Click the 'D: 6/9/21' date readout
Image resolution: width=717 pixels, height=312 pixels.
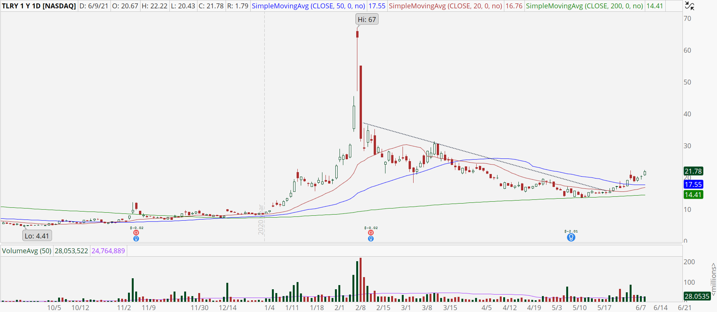coord(94,6)
